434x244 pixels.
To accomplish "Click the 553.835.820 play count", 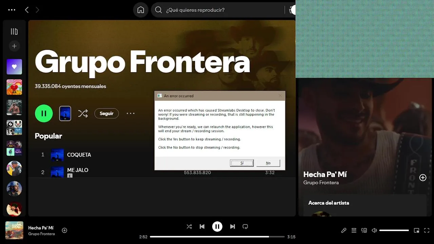I will coord(197,172).
